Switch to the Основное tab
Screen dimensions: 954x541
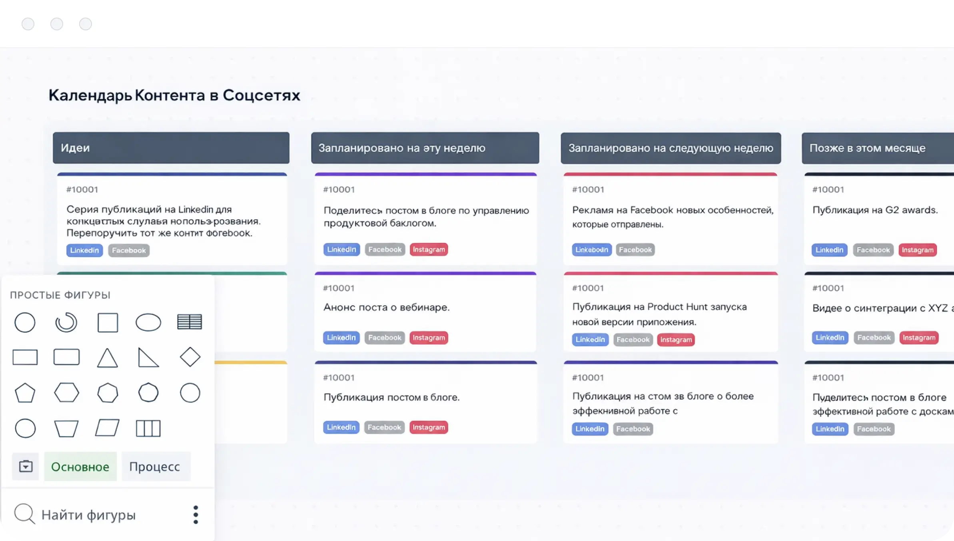[x=80, y=467]
